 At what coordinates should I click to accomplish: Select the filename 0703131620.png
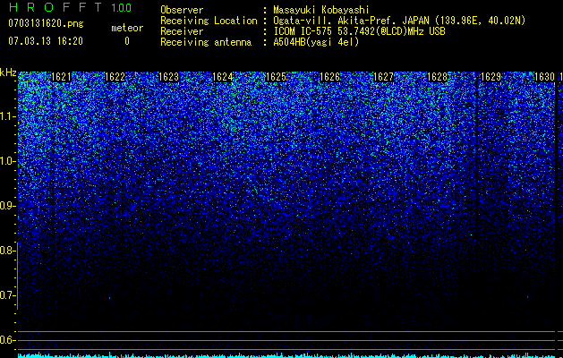point(46,23)
